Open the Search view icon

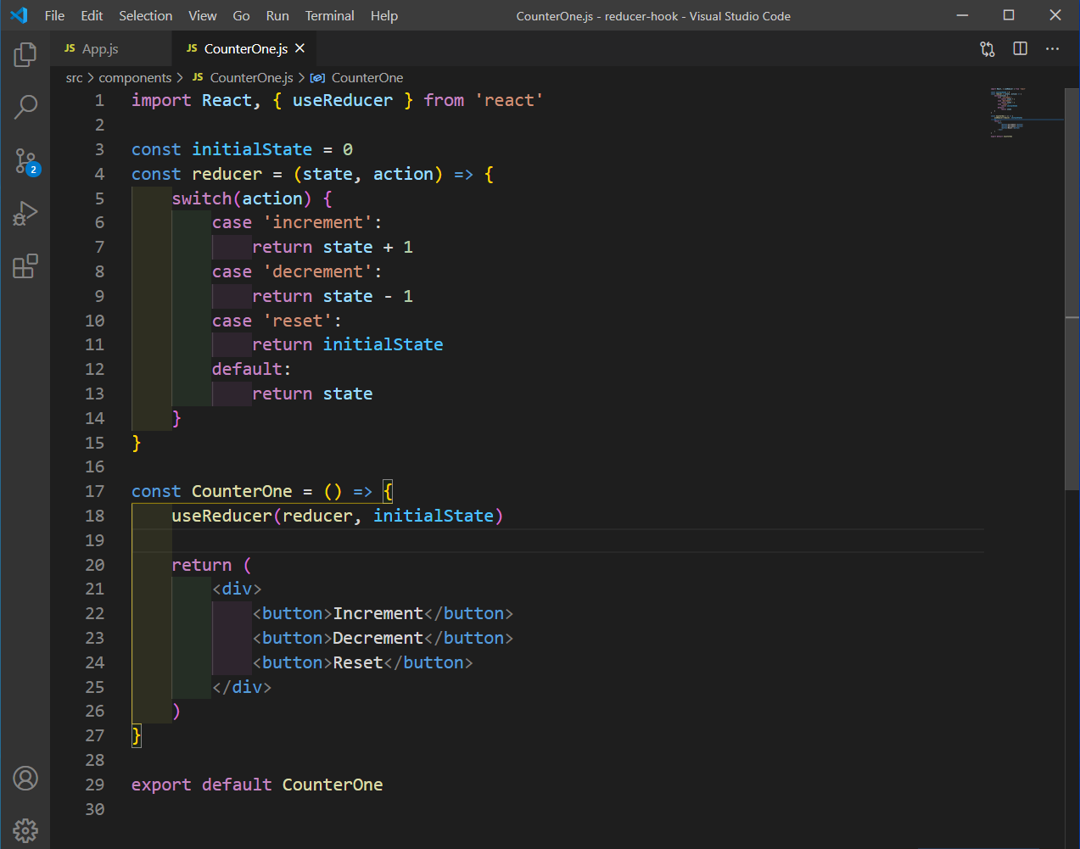(x=25, y=108)
